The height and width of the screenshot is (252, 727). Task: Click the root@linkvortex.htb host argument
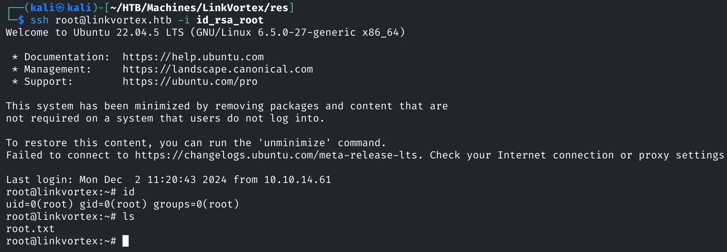pyautogui.click(x=113, y=20)
